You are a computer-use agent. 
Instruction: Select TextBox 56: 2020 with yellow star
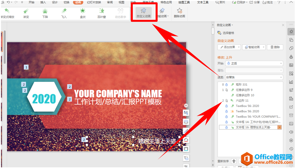coord(250,111)
